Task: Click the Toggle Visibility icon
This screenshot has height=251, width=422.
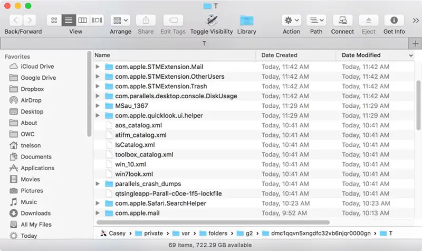Action: 212,20
